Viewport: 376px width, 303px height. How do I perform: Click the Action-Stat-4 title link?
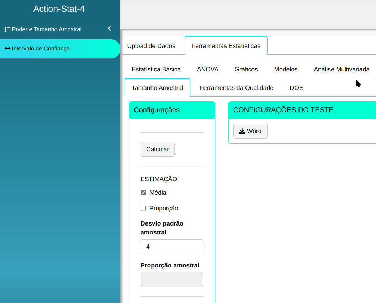59,9
